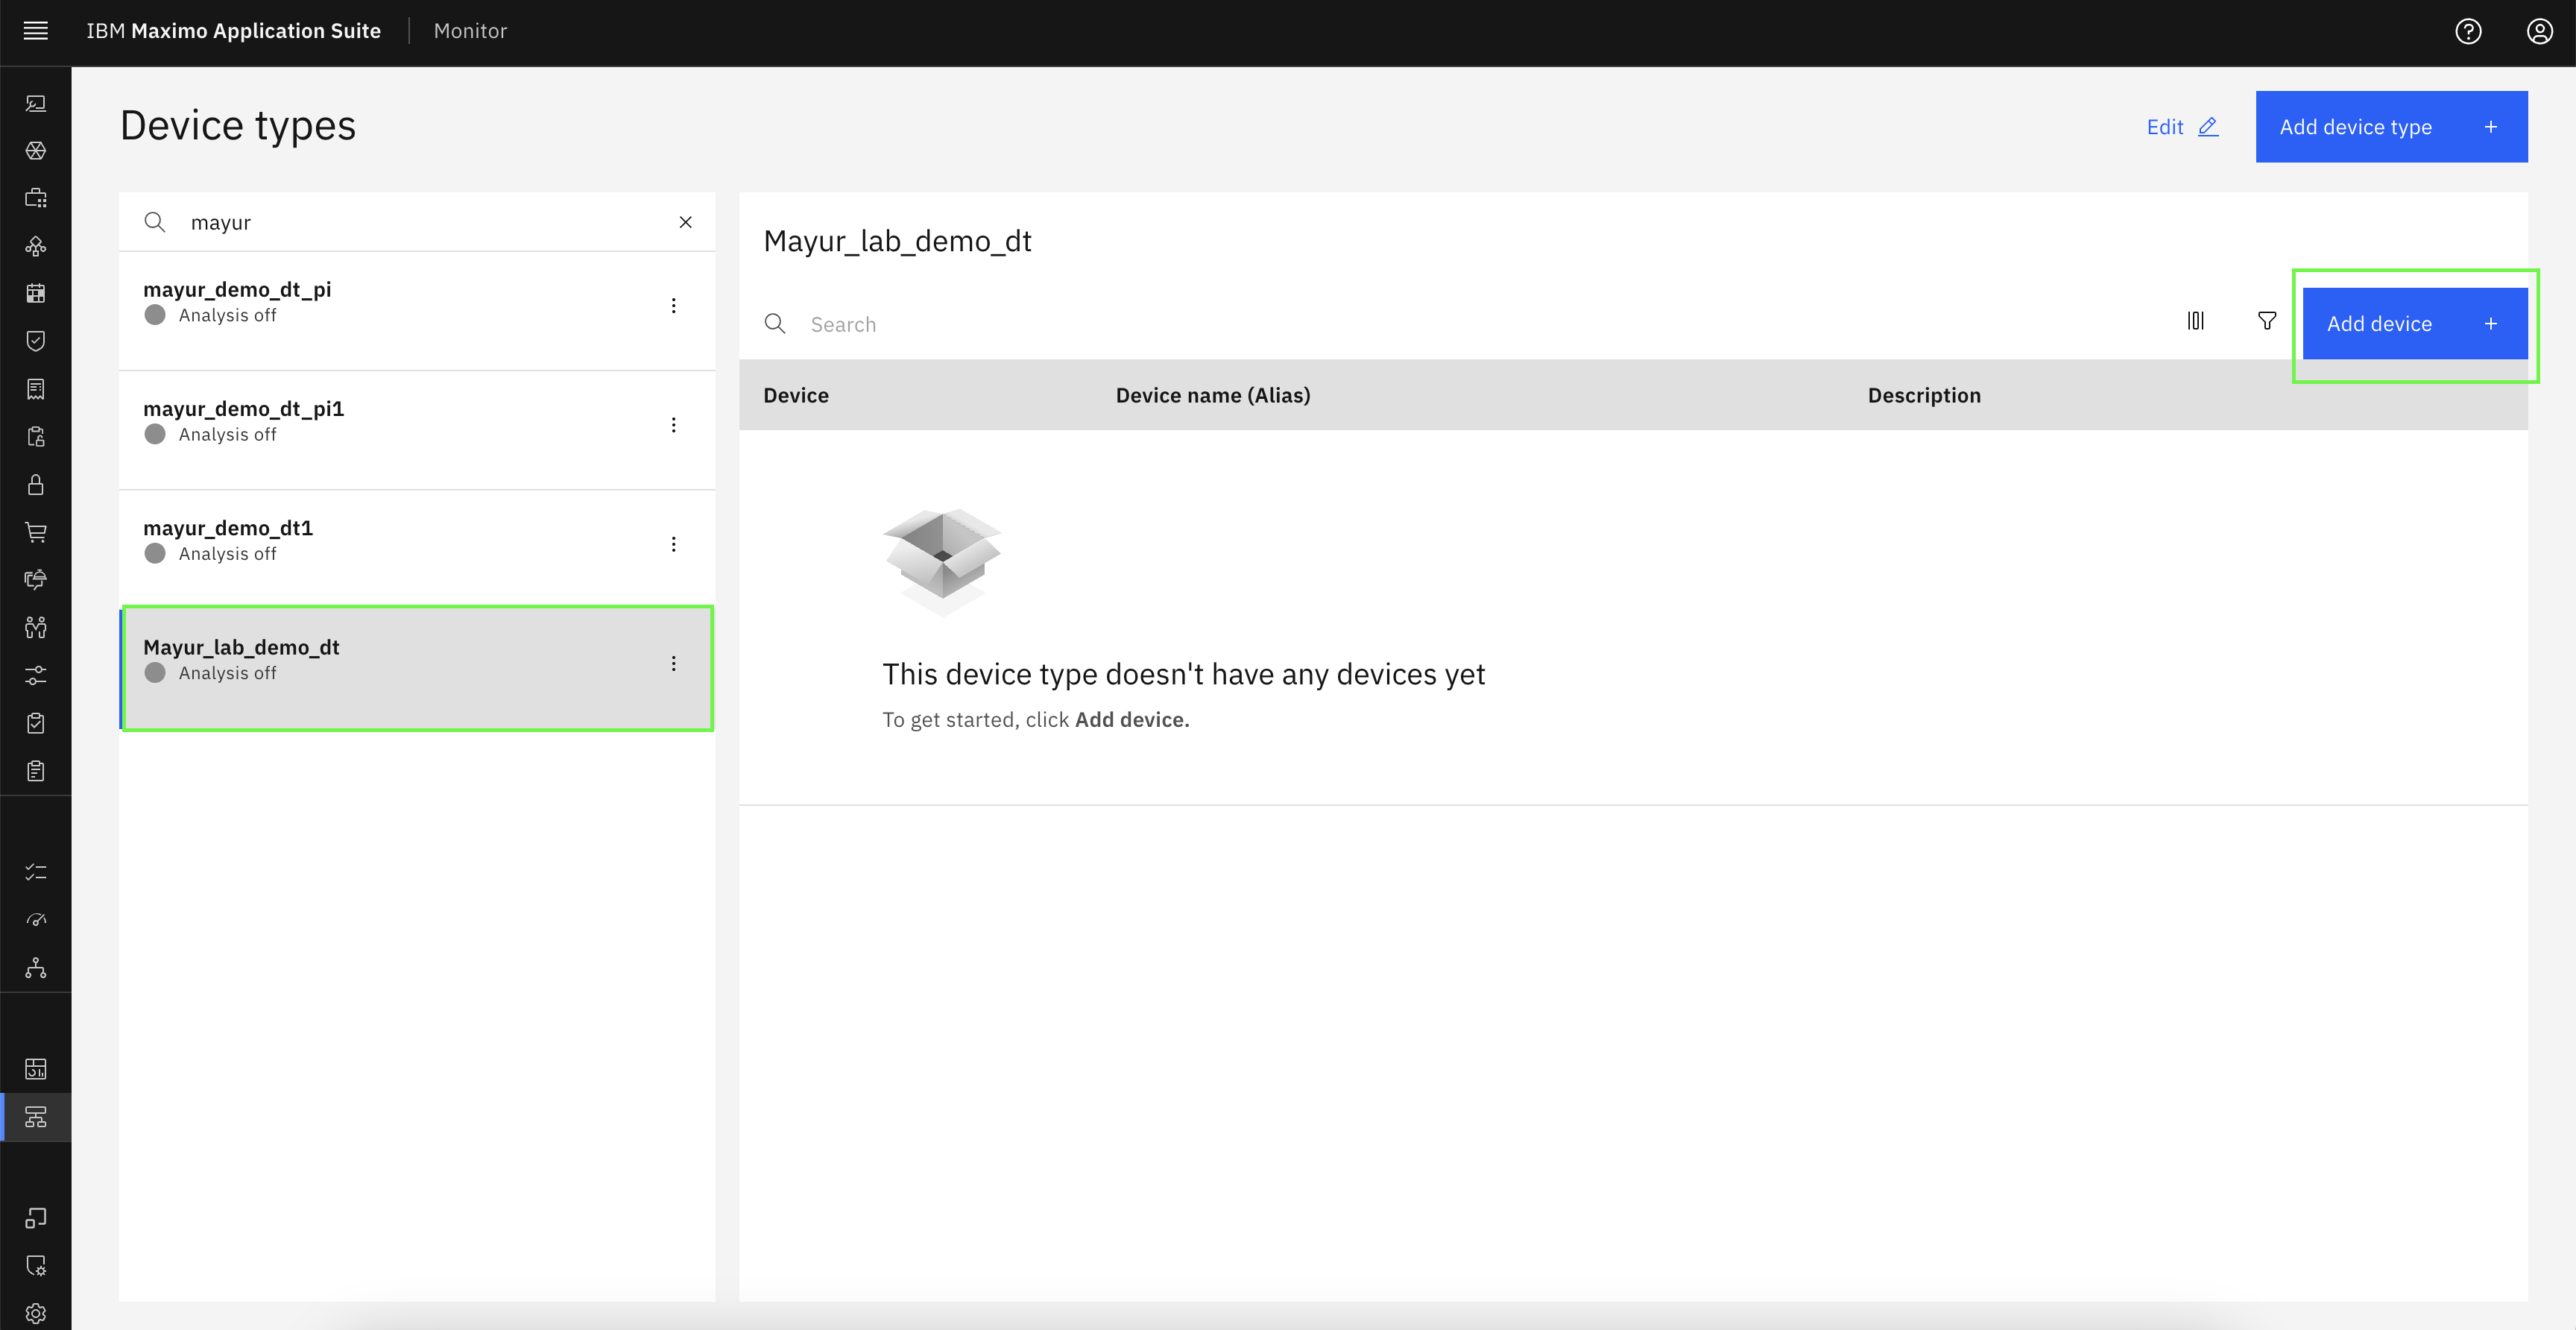Clear the mayur search with X
Image resolution: width=2576 pixels, height=1330 pixels.
point(686,222)
